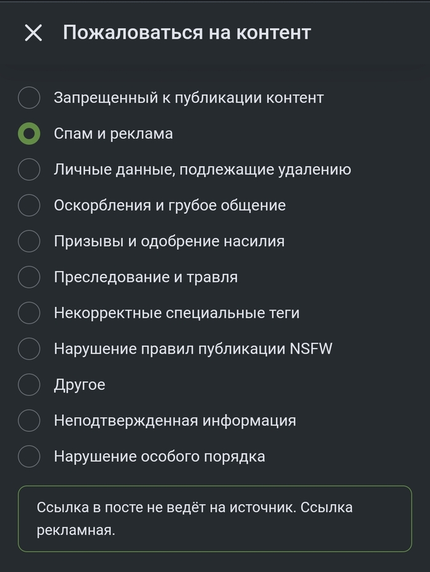Click the 'Преследование и травля' label text

click(x=146, y=277)
